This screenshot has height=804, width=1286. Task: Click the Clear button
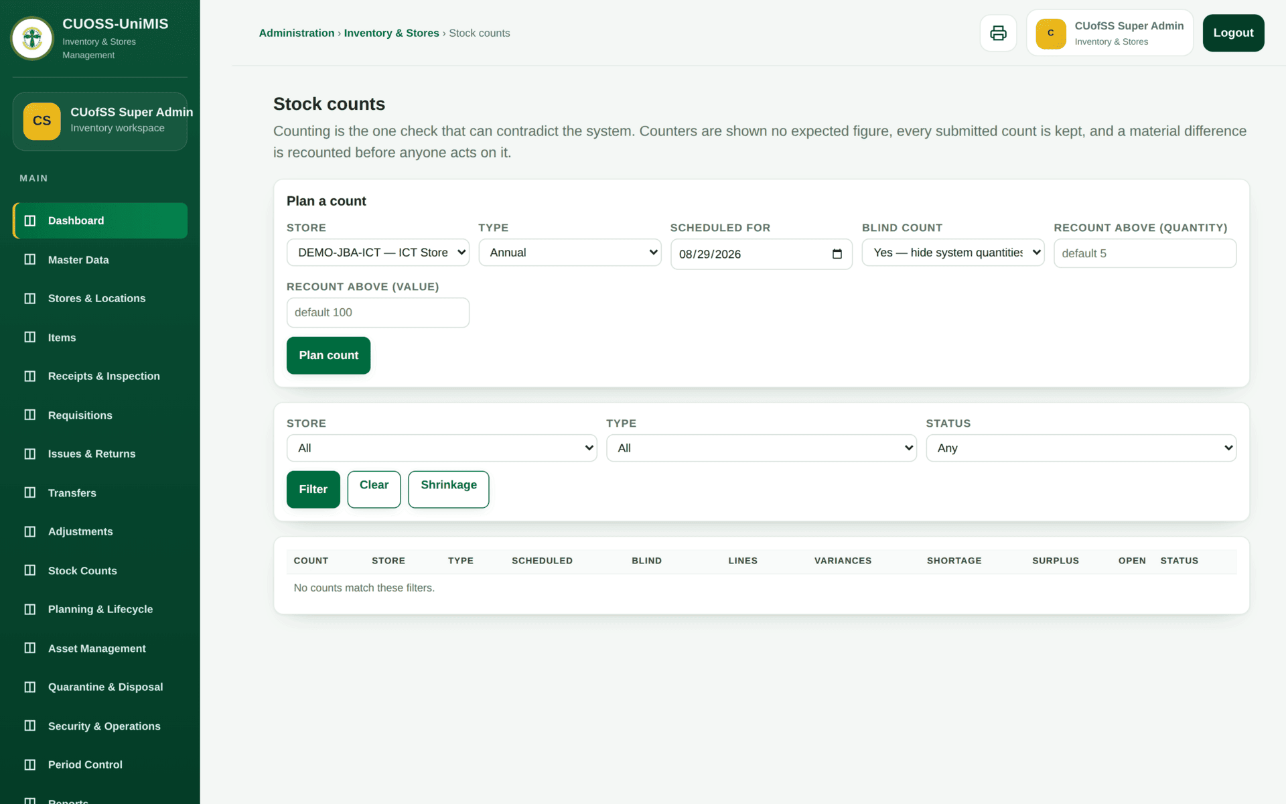374,489
